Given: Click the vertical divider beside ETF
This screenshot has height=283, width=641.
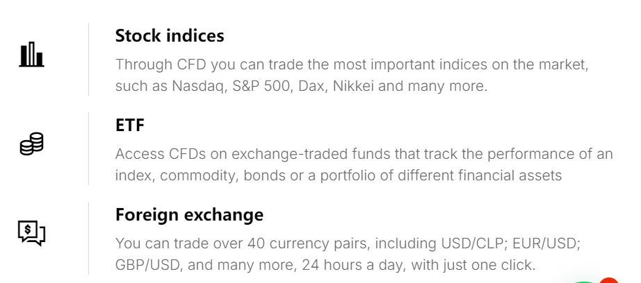Looking at the screenshot, I should [88, 148].
